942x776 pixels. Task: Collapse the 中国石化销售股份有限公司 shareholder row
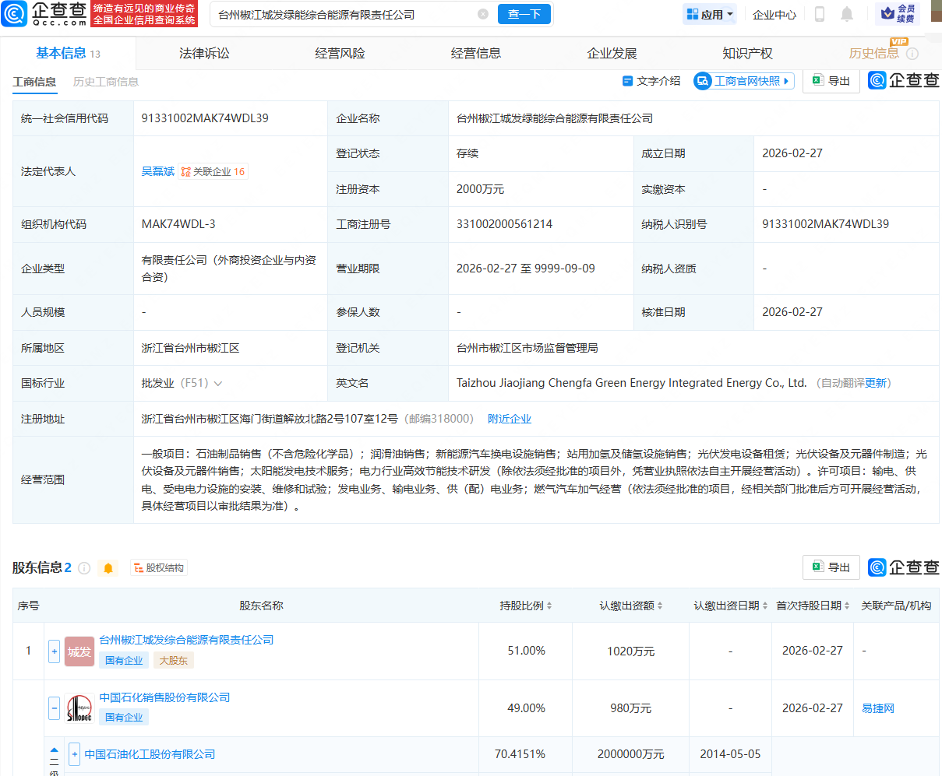coord(53,708)
